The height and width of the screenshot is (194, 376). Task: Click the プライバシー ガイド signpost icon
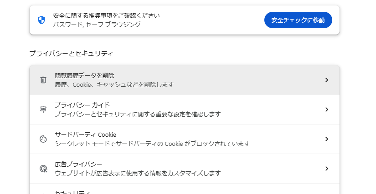43,109
